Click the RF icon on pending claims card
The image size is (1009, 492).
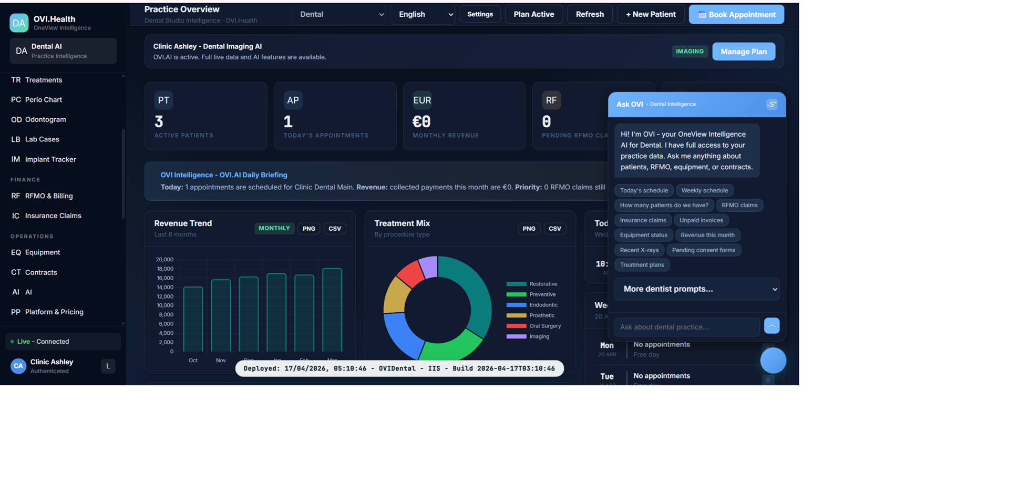point(551,100)
